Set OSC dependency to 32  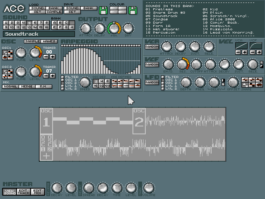coord(101,85)
